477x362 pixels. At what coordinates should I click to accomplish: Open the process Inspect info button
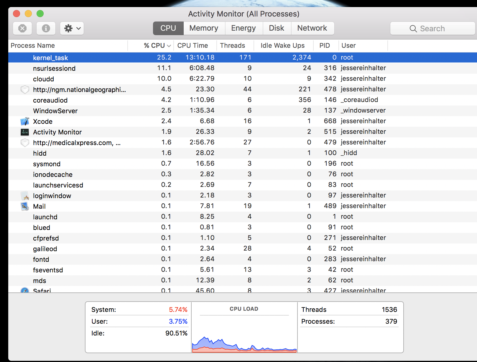46,28
